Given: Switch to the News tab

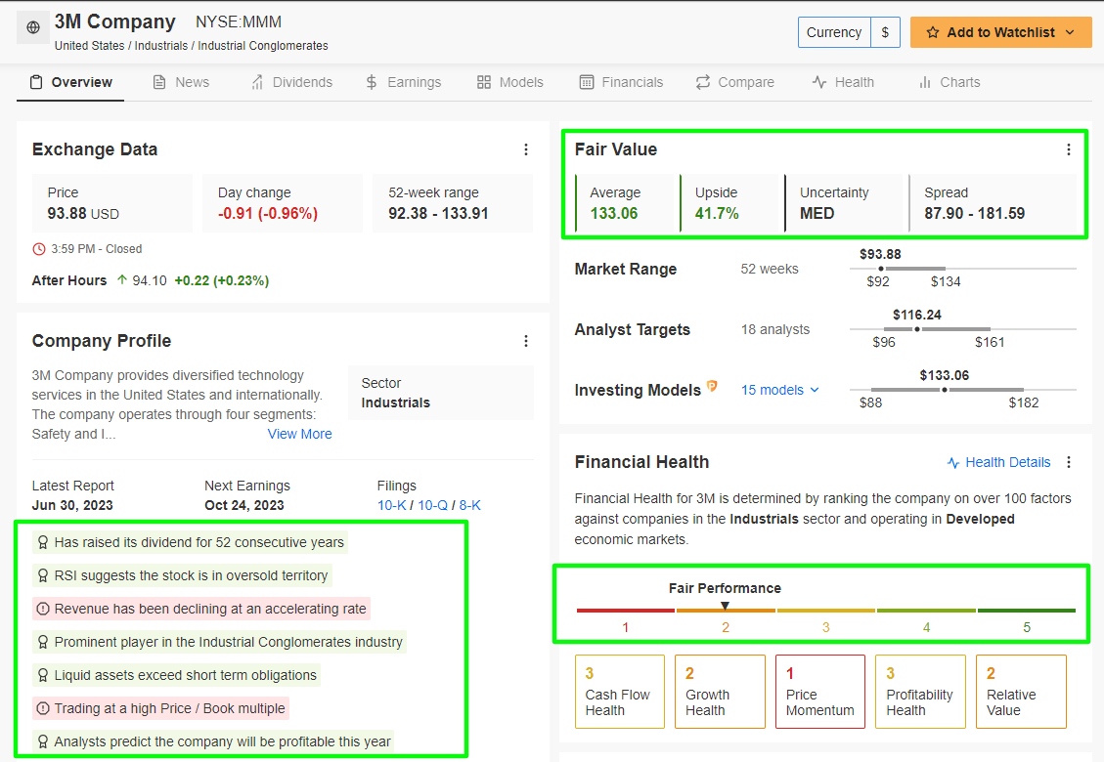Looking at the screenshot, I should [182, 82].
